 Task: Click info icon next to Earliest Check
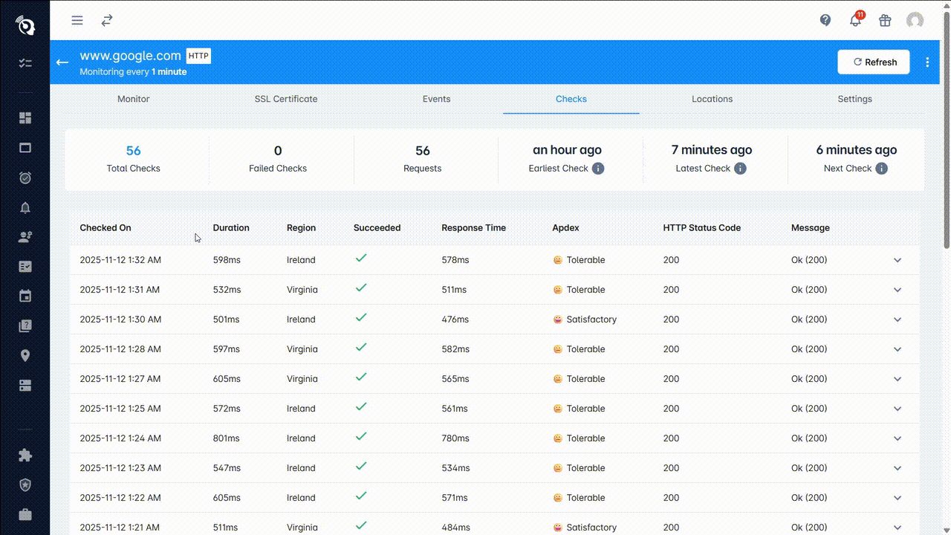tap(598, 169)
